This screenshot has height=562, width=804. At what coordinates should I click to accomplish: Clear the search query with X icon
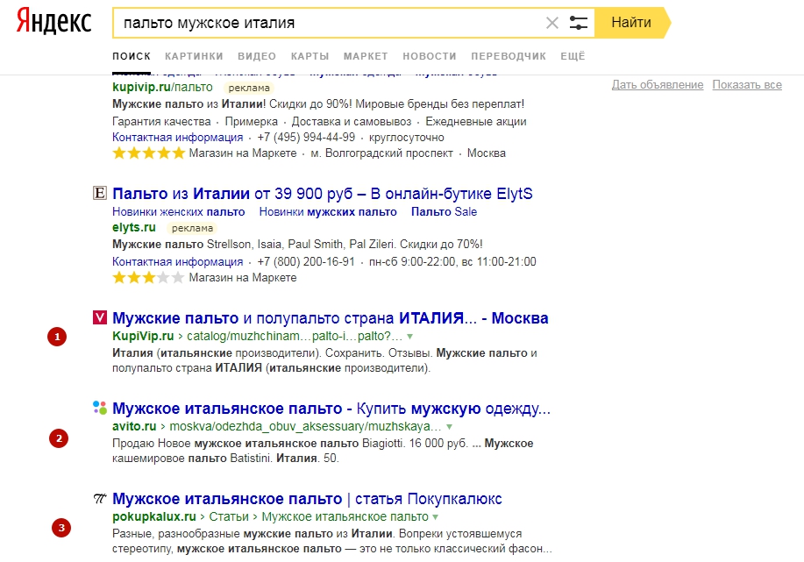[x=552, y=23]
